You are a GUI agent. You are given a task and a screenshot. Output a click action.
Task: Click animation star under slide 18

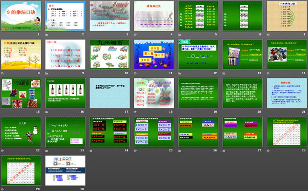135,112
